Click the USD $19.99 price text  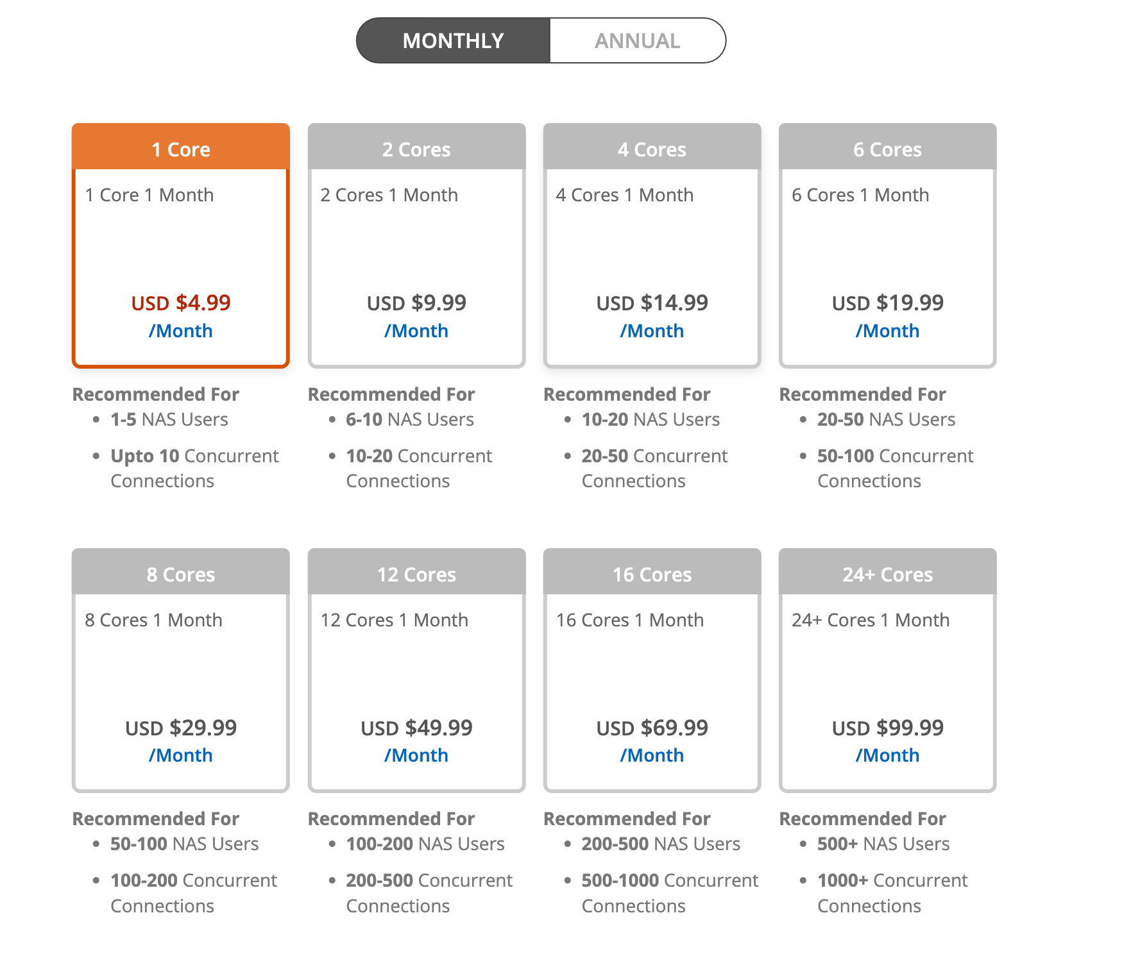(x=887, y=303)
